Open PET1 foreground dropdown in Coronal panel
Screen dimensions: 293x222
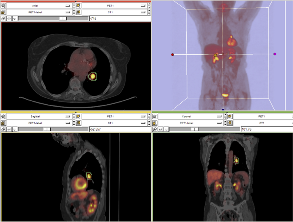coord(263,117)
